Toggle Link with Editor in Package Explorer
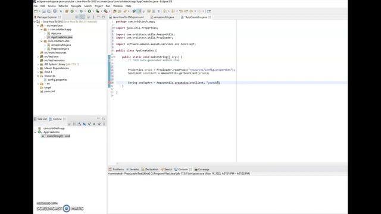This screenshot has height=214, width=381. [82, 17]
